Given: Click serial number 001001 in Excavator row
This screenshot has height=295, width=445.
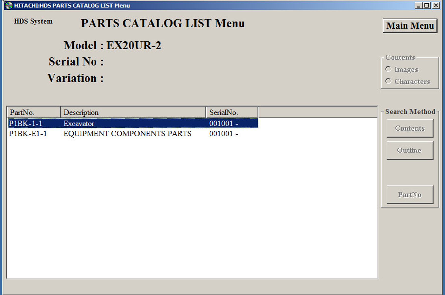Looking at the screenshot, I should coord(221,124).
